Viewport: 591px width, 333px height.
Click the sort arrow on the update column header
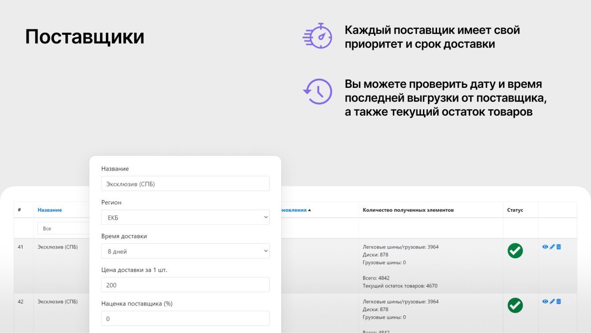point(309,210)
